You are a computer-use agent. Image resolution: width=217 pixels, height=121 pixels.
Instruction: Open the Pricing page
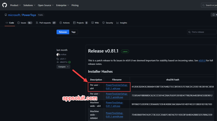point(75,5)
